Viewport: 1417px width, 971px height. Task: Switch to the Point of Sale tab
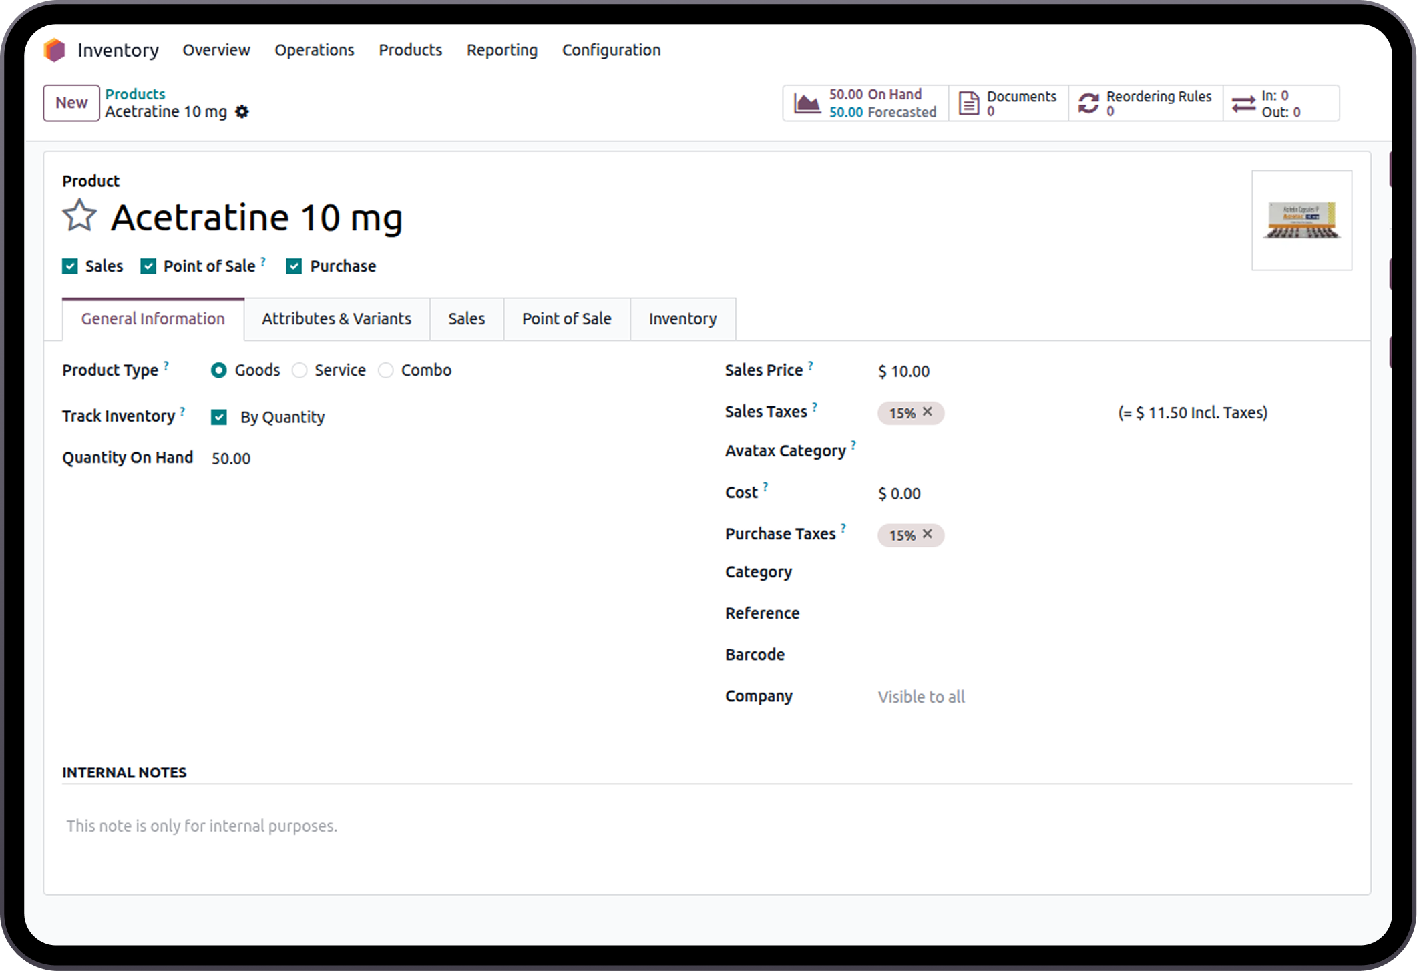click(x=567, y=319)
